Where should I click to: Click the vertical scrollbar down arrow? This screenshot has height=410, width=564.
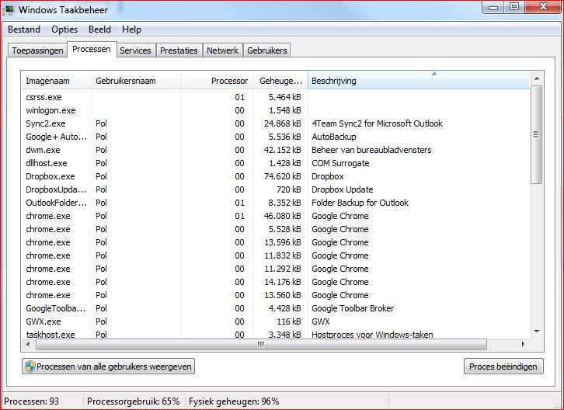536,332
